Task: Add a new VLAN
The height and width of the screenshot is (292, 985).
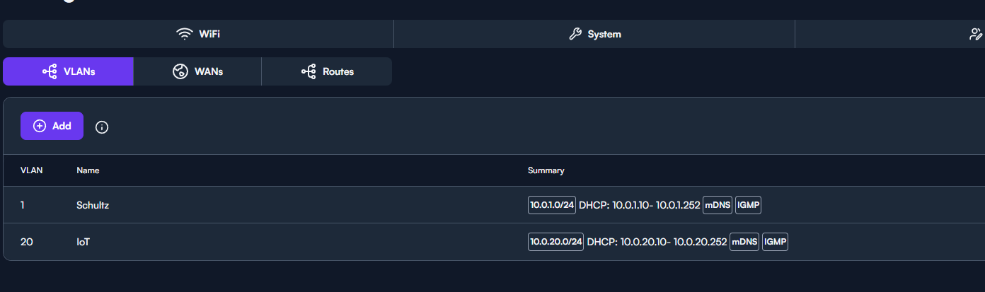Action: point(52,126)
